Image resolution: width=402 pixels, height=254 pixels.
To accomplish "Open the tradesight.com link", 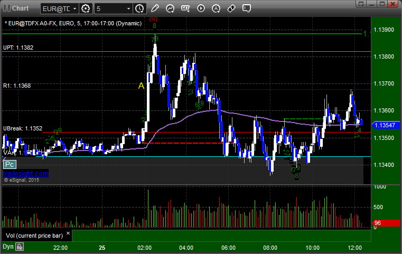I will [25, 173].
